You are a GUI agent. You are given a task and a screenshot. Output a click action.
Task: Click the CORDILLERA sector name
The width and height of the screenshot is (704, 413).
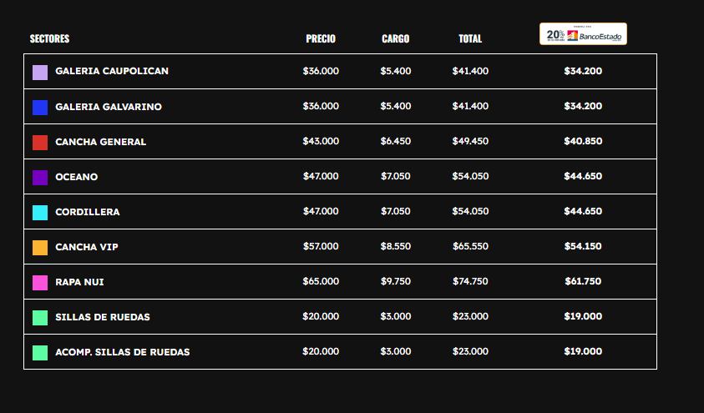click(88, 212)
